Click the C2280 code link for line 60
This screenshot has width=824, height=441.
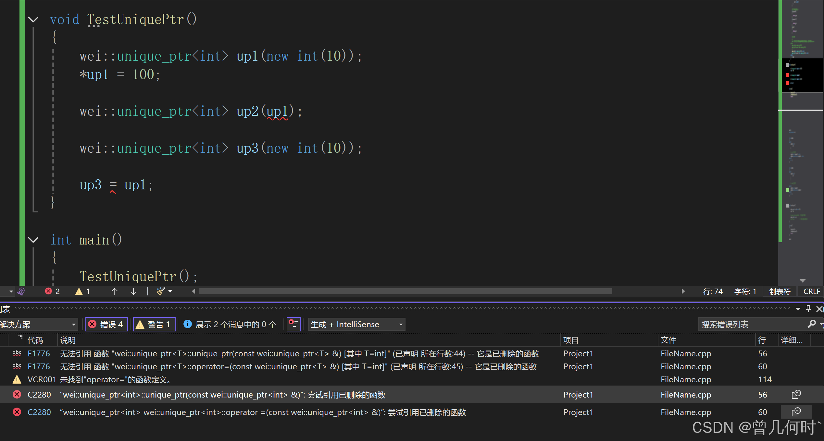39,412
